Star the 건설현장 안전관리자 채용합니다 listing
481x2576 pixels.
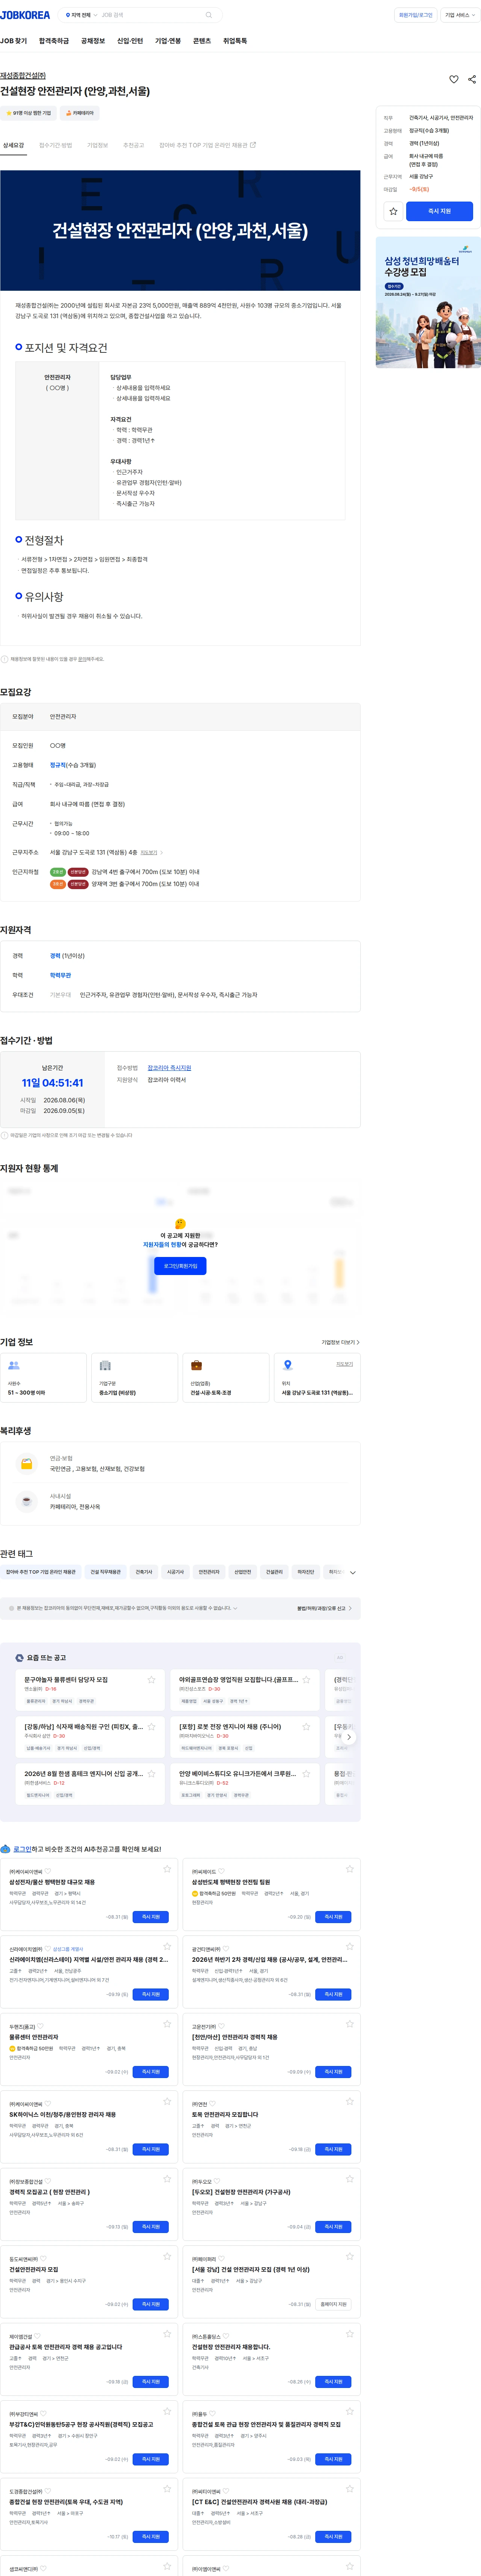[x=350, y=2334]
